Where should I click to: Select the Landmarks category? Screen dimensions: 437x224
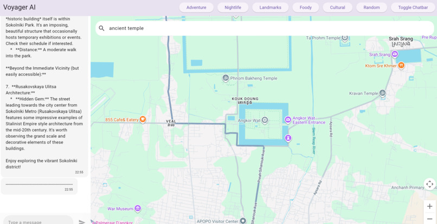[x=270, y=8]
